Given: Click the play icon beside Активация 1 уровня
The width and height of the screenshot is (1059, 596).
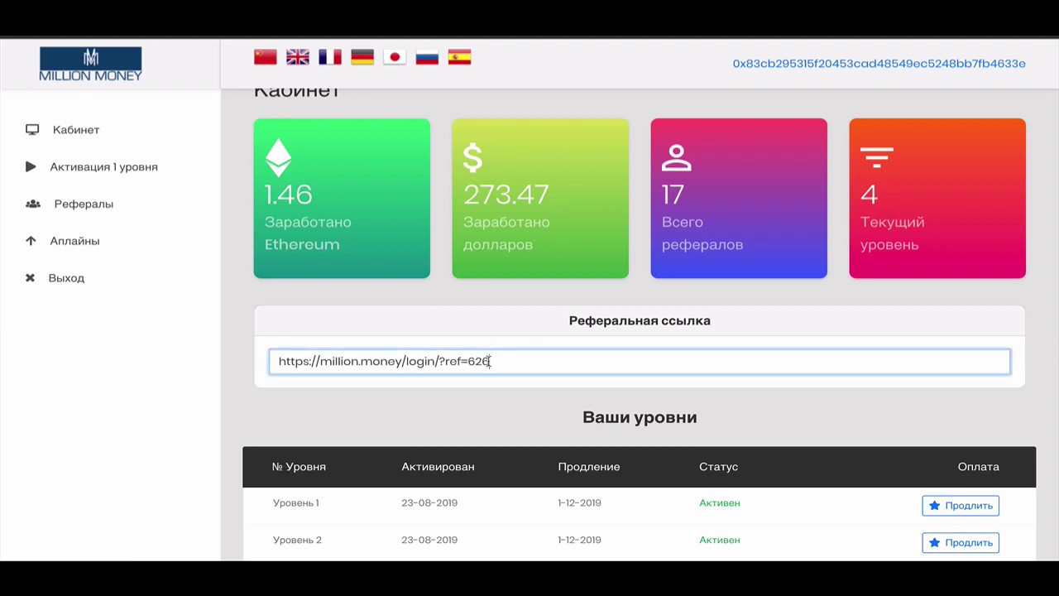Looking at the screenshot, I should point(31,166).
